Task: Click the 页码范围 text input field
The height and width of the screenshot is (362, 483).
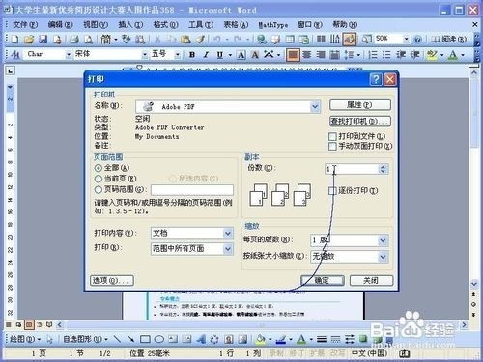Action: [x=192, y=189]
